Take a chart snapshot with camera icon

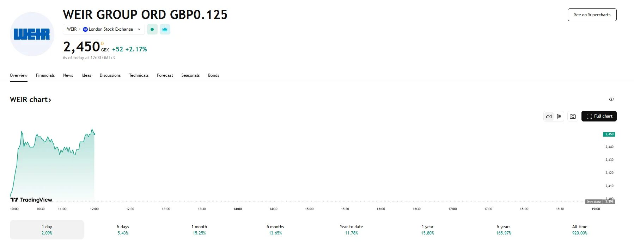click(573, 116)
